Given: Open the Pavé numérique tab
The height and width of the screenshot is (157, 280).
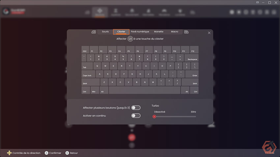Looking at the screenshot, I should click(140, 32).
